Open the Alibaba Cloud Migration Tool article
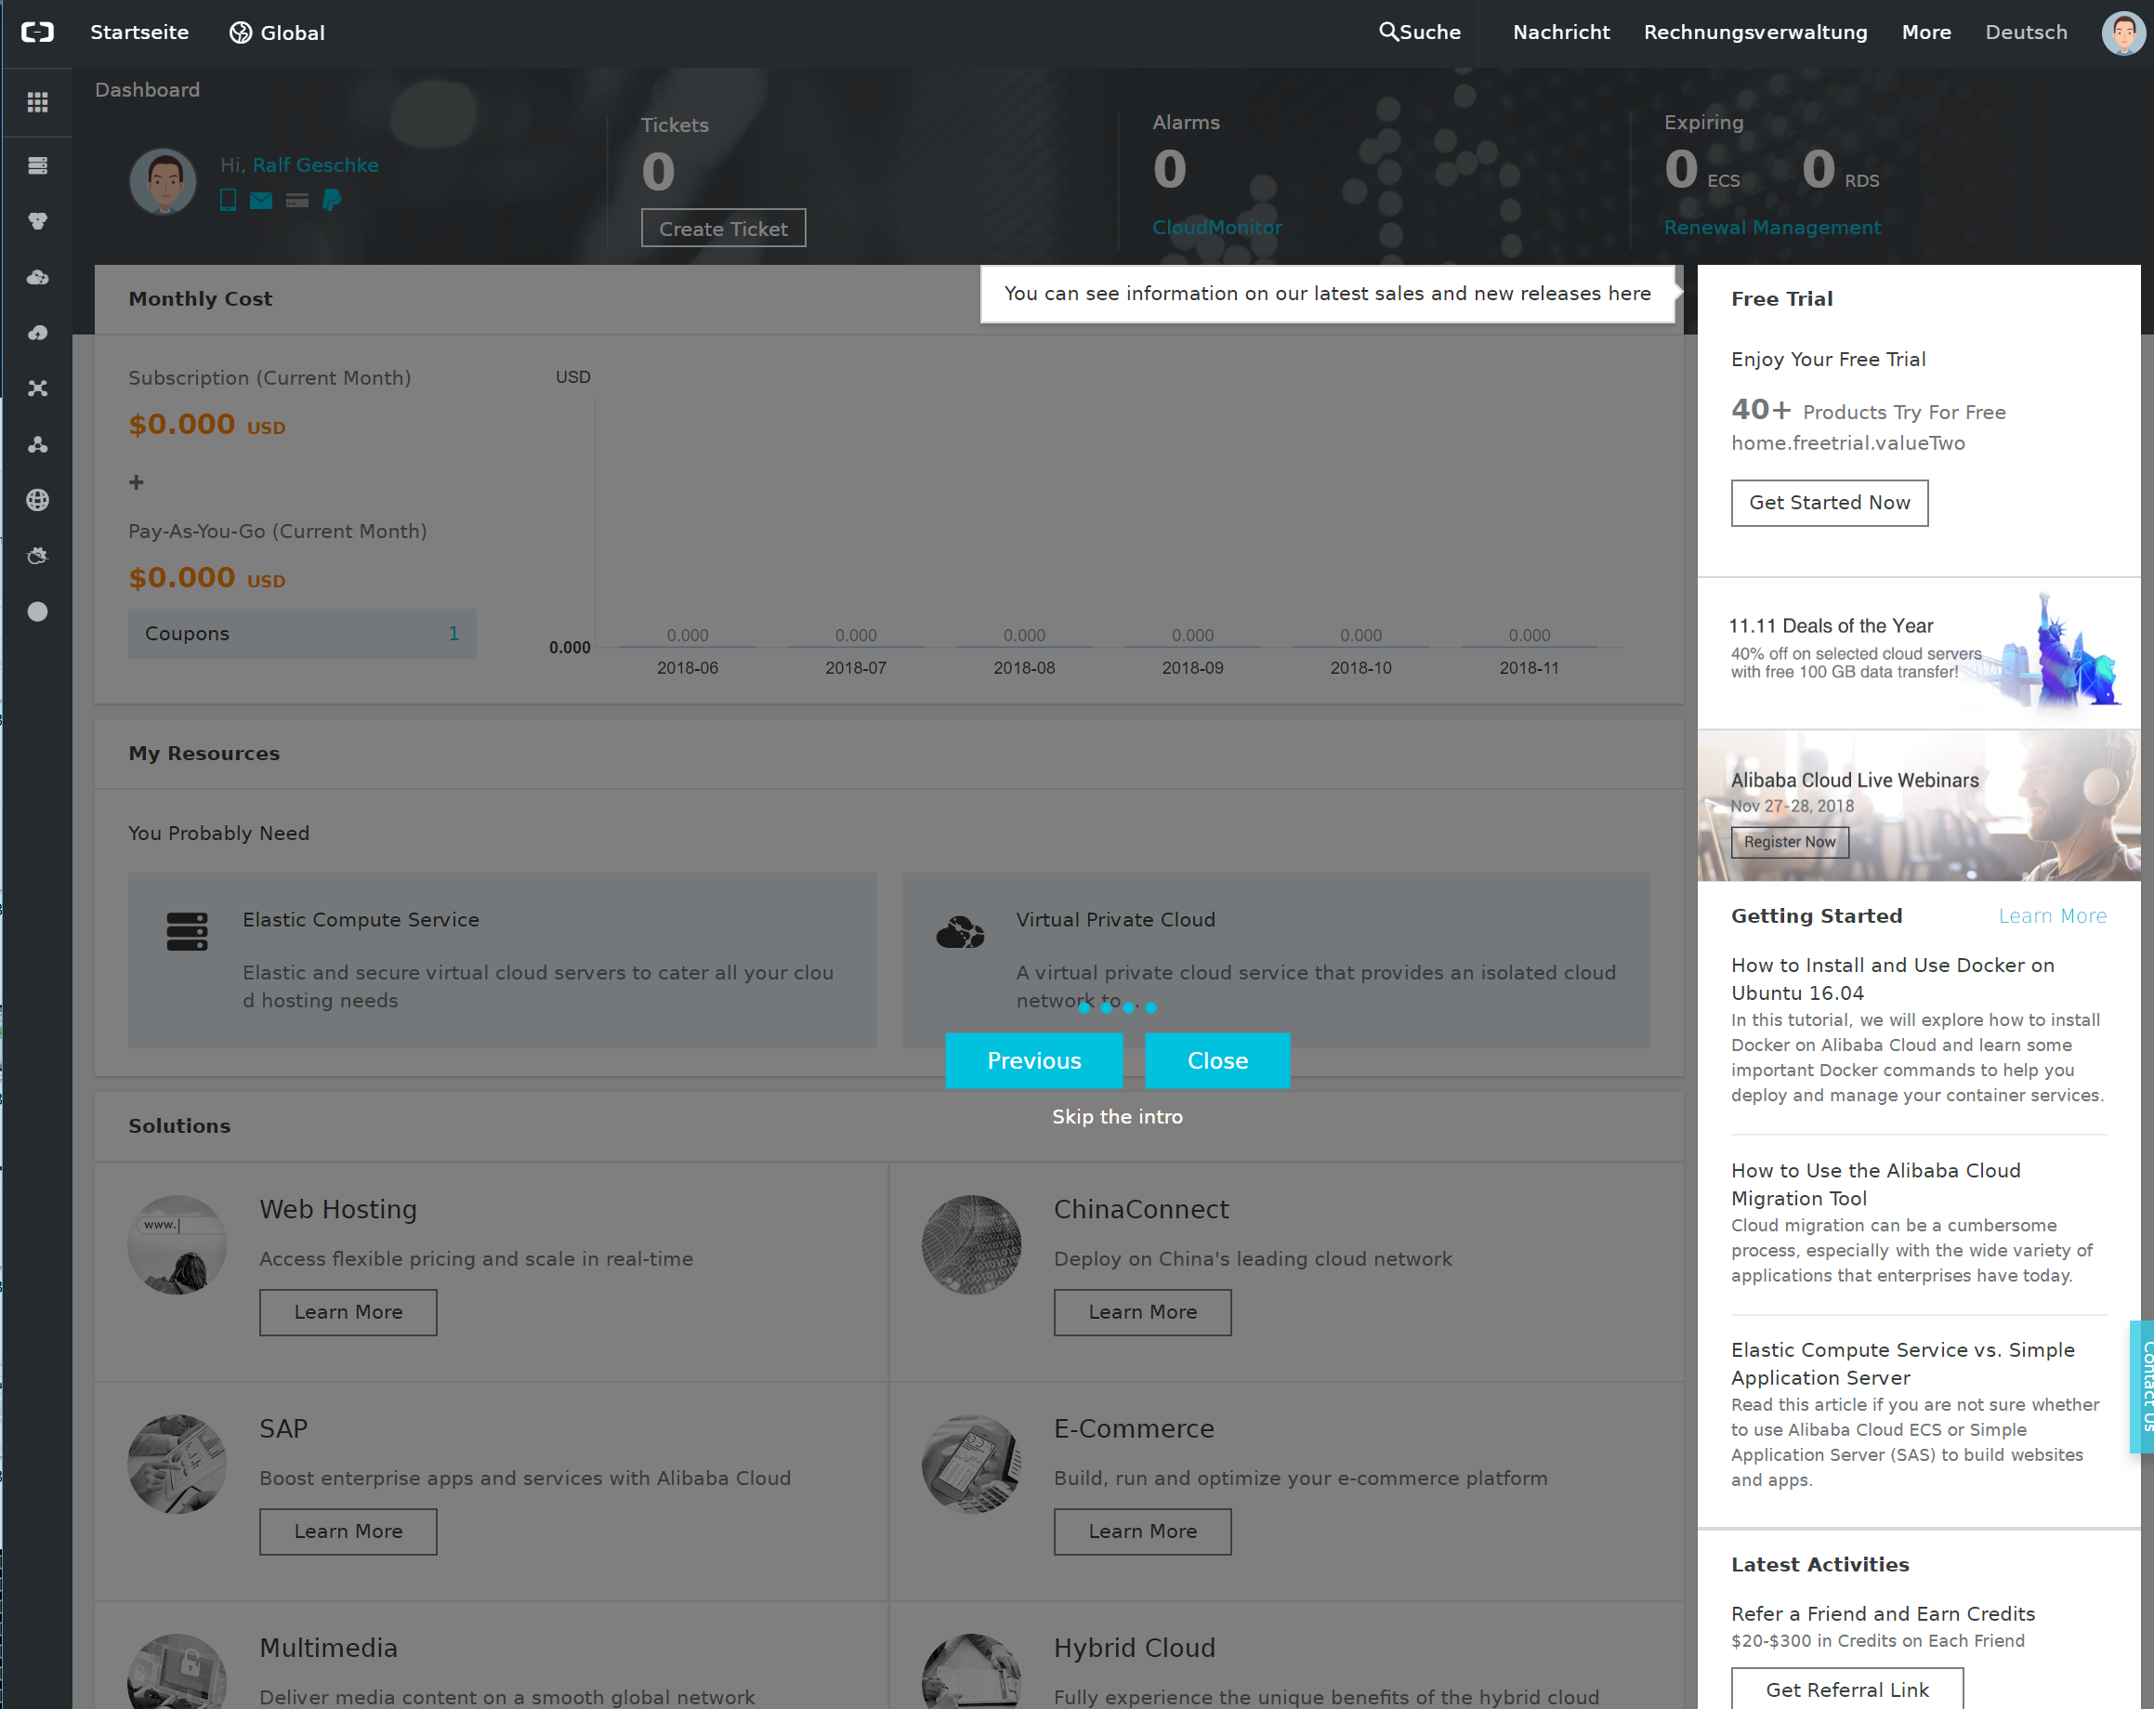The image size is (2154, 1709). click(1875, 1183)
